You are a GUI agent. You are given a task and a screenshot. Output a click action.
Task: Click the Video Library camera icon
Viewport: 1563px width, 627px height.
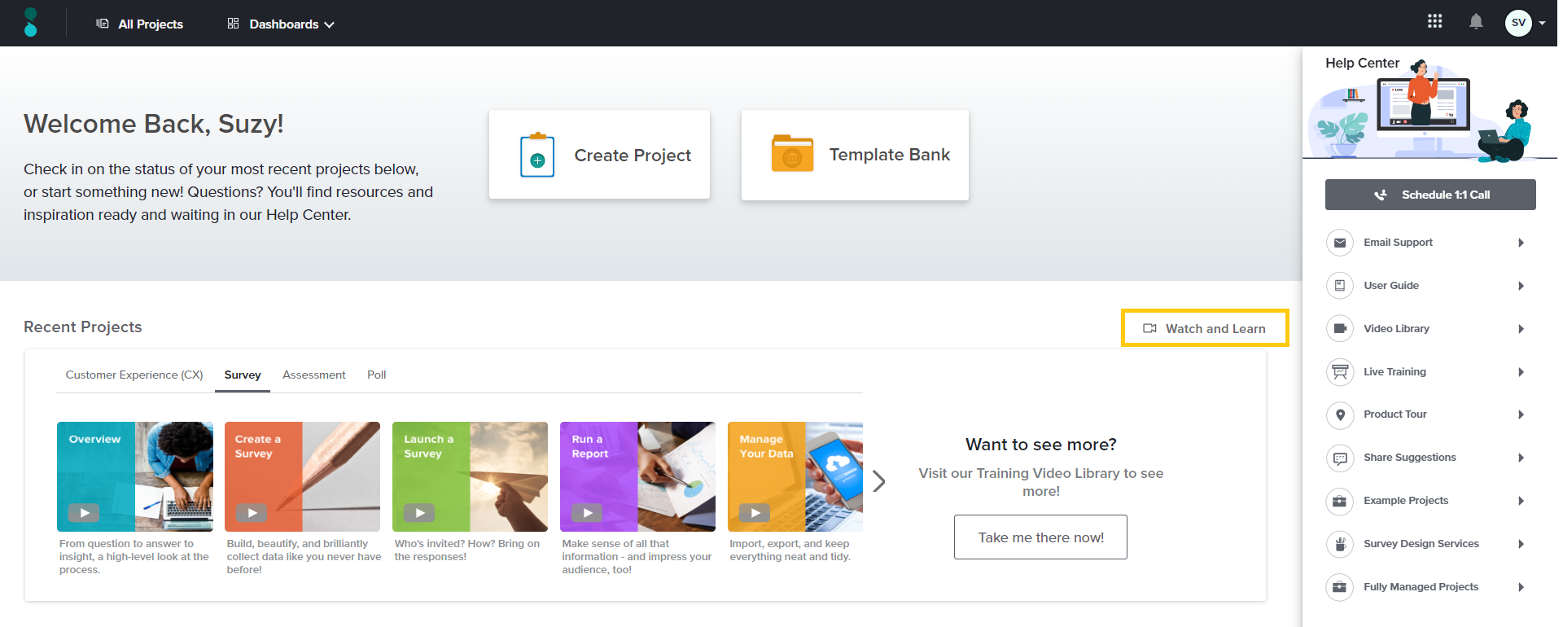tap(1339, 329)
